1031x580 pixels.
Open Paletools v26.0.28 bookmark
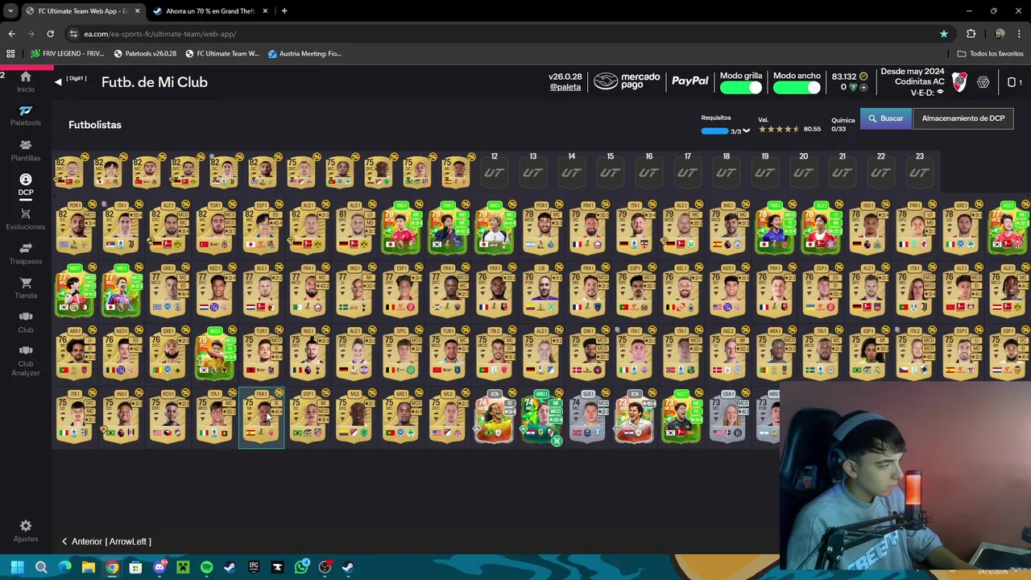145,53
